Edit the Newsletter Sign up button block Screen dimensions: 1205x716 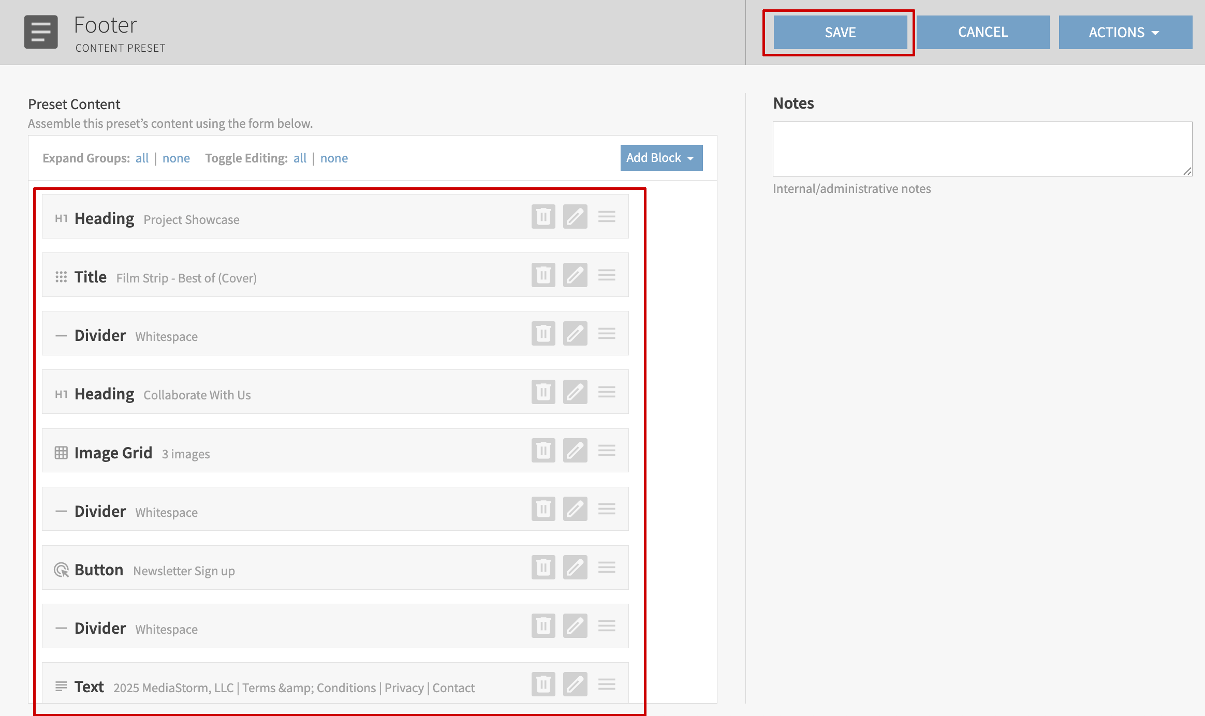(x=575, y=568)
